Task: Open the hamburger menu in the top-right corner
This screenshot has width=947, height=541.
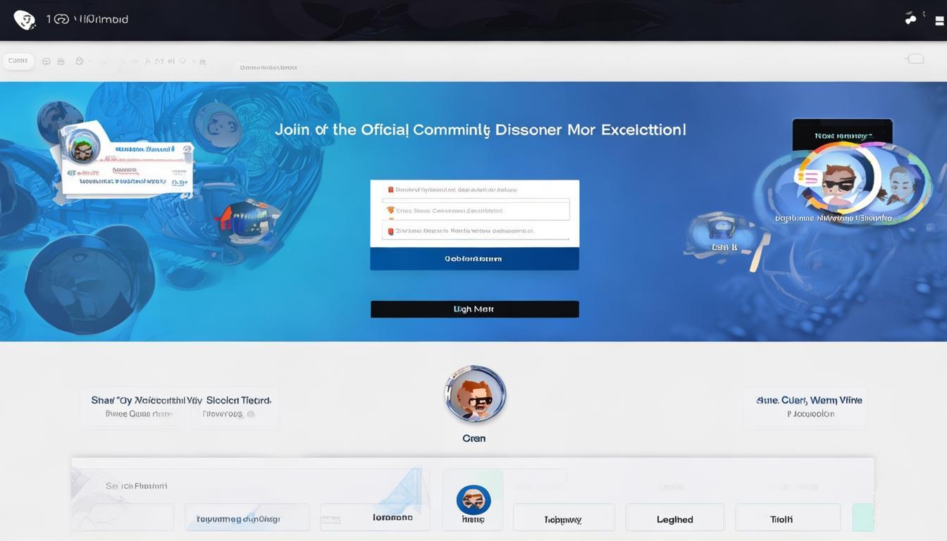Action: (938, 20)
